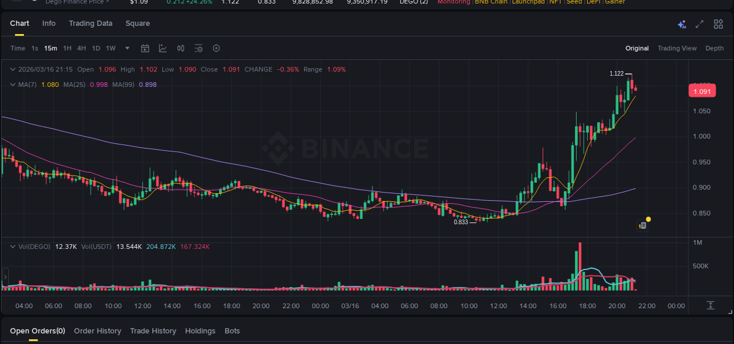Click the news feed icon on the chart

click(641, 225)
